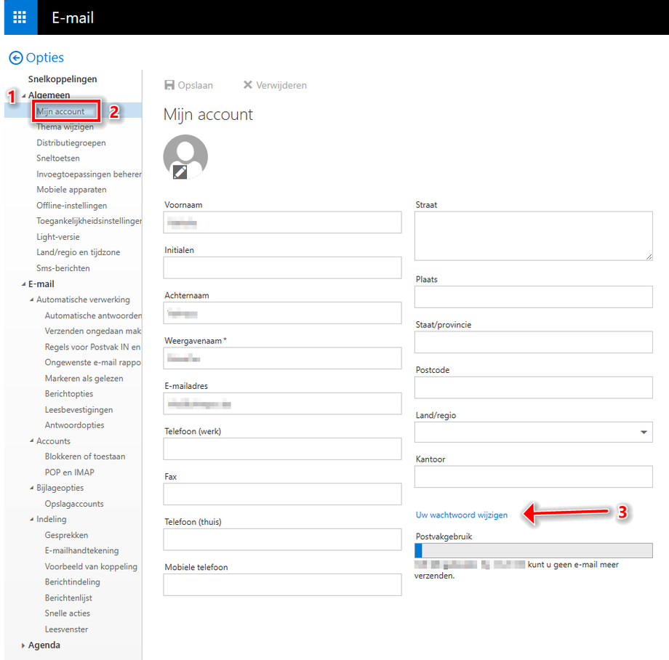Image resolution: width=669 pixels, height=660 pixels.
Task: Open Thema wijzigen settings
Action: 65,127
